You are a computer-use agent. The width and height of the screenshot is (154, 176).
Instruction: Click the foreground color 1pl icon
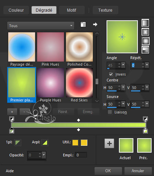point(18,143)
